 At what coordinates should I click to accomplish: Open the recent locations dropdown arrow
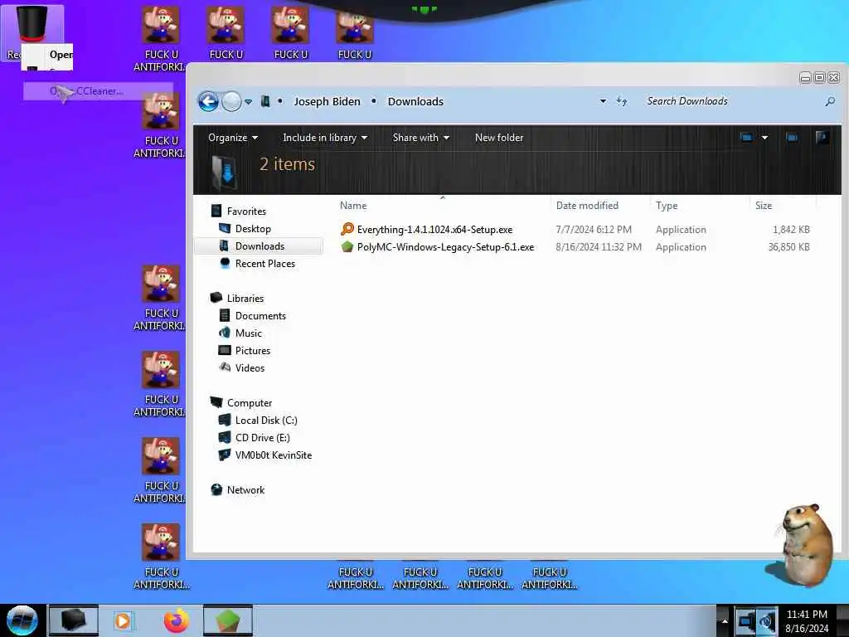pos(248,102)
